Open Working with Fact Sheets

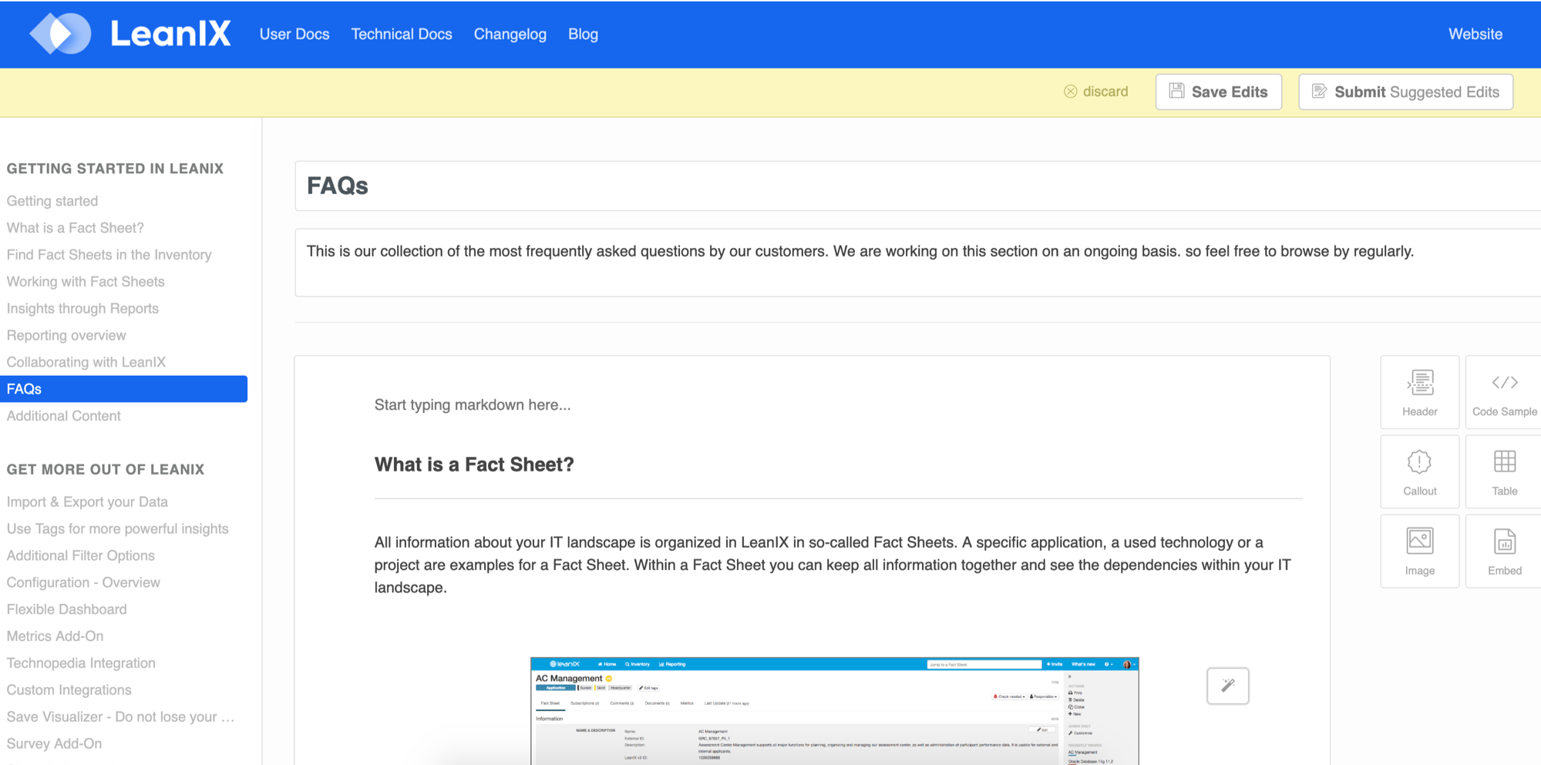tap(86, 282)
